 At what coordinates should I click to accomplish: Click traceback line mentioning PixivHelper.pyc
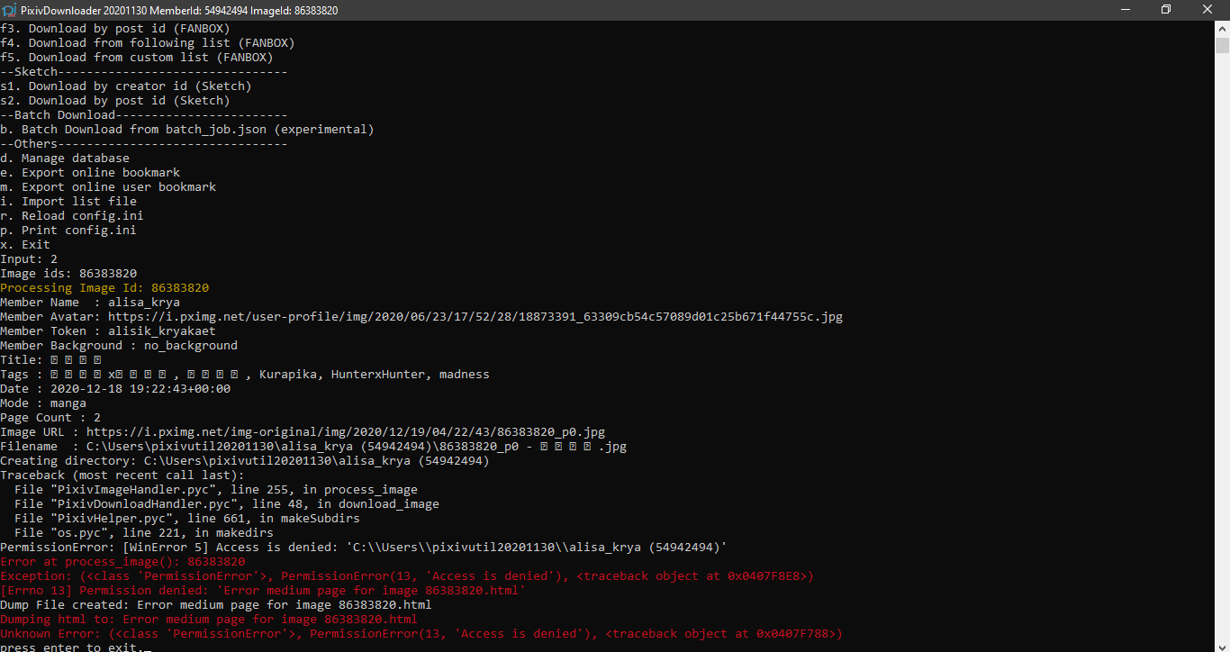point(187,519)
